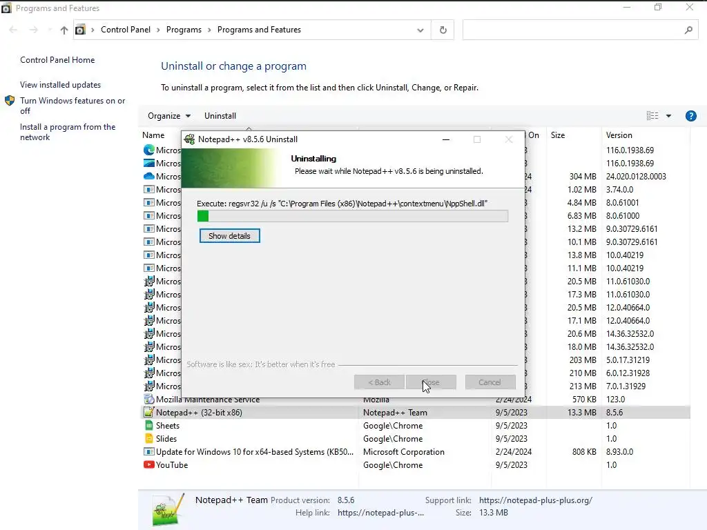
Task: Click the large Notepad++ icon in details pane
Action: click(168, 510)
